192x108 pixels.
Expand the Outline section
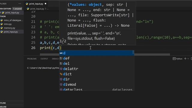pyautogui.click(x=12, y=103)
